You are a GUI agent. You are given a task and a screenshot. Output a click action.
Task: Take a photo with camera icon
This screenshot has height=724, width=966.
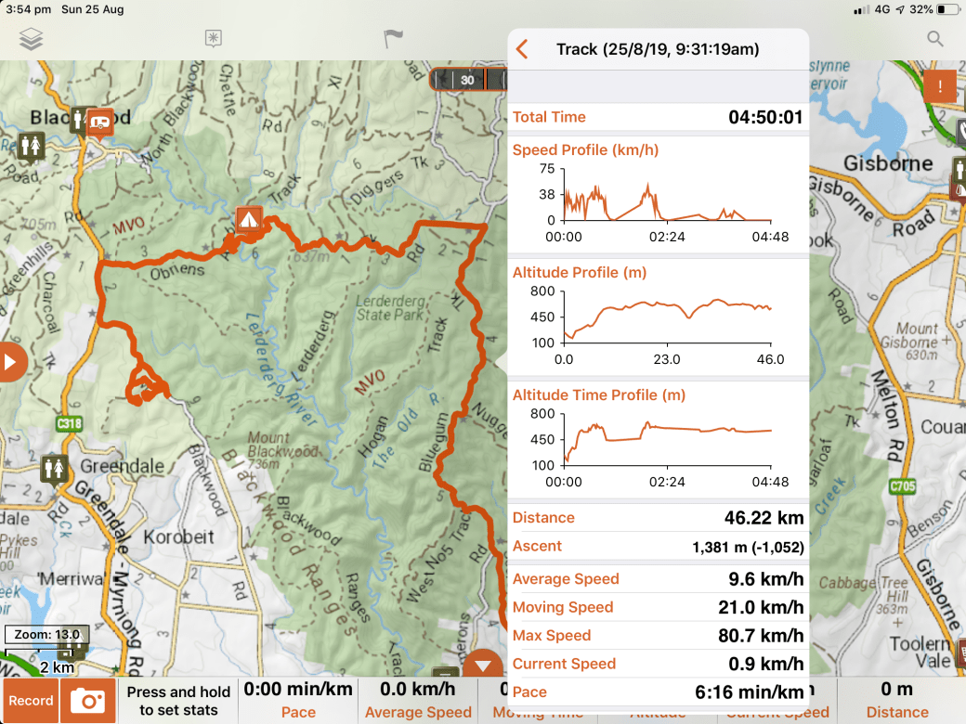(x=87, y=701)
